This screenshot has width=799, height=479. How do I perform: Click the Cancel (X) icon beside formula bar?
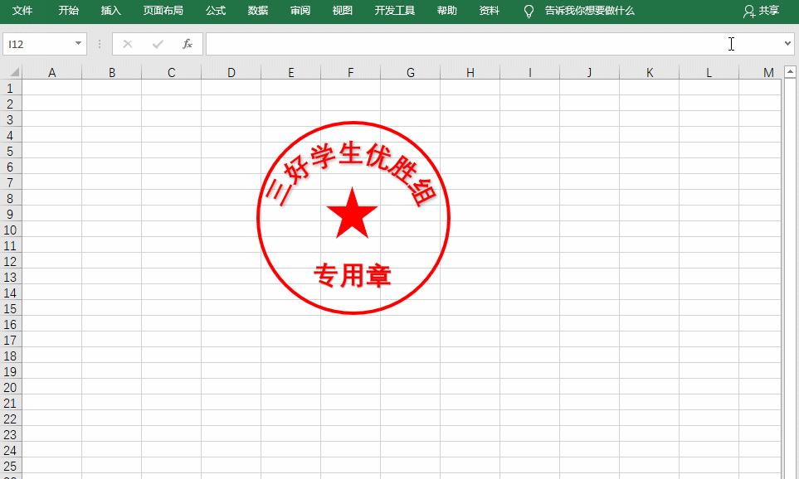(128, 43)
